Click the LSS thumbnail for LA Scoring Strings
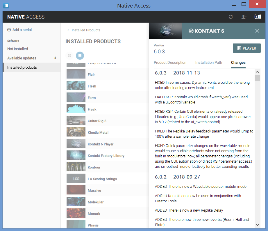Screen dimensions: 268x231 76,178
